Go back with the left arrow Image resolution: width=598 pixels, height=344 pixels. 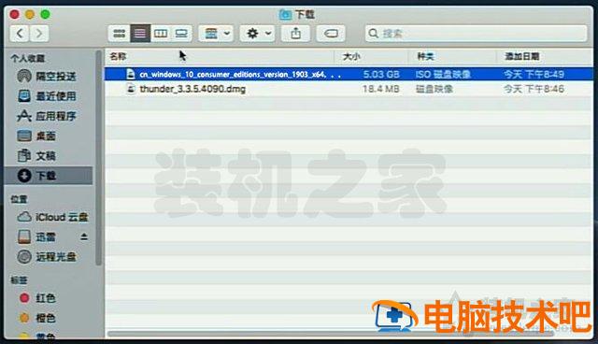click(x=20, y=34)
